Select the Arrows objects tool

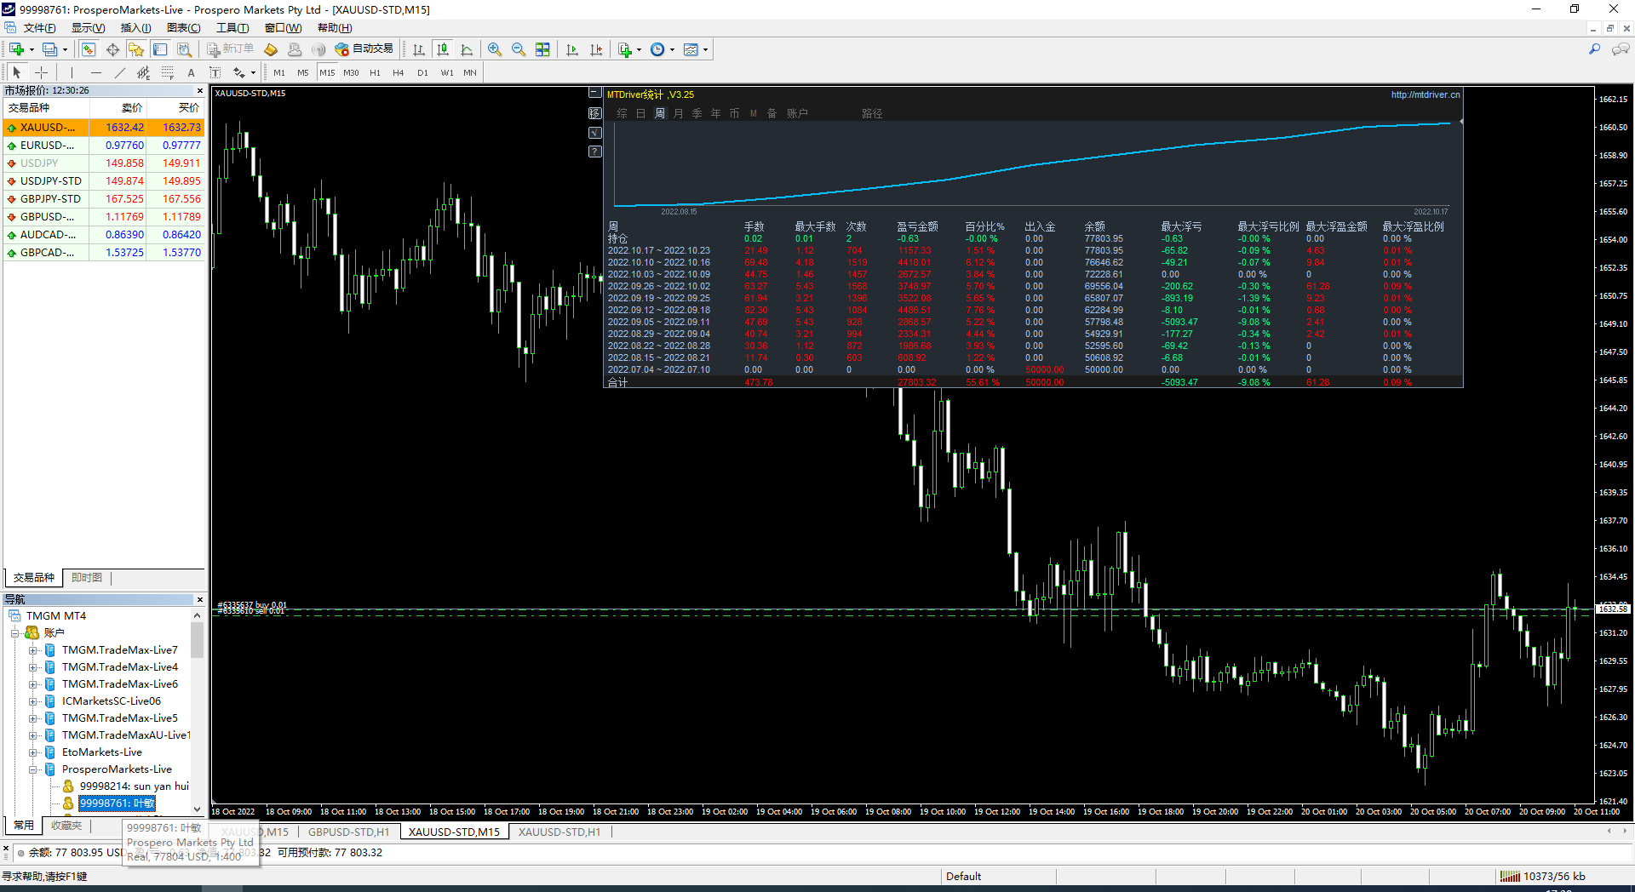(239, 72)
